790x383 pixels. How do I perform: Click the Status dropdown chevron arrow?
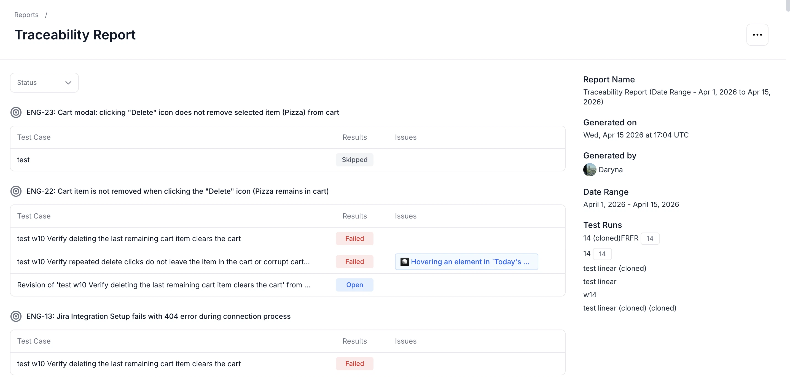point(68,82)
